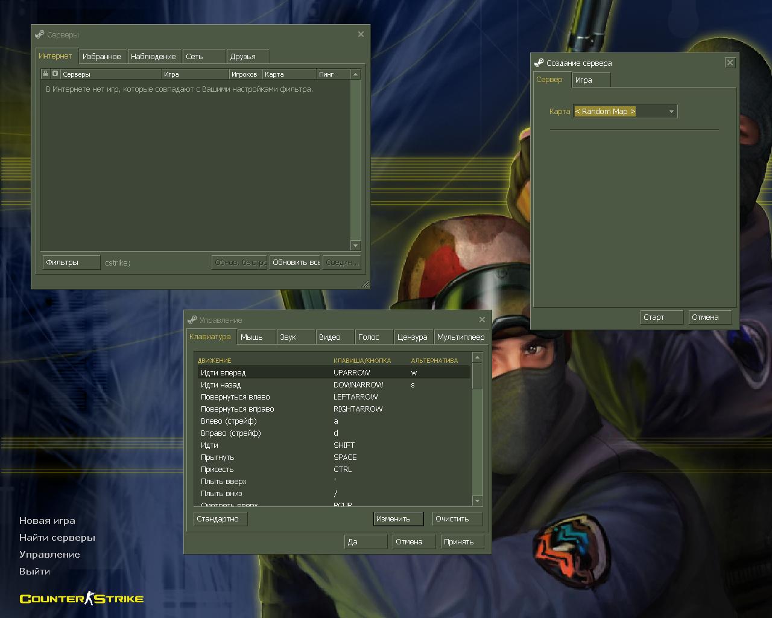
Task: Click the bot column icon in server list header
Action: point(55,74)
